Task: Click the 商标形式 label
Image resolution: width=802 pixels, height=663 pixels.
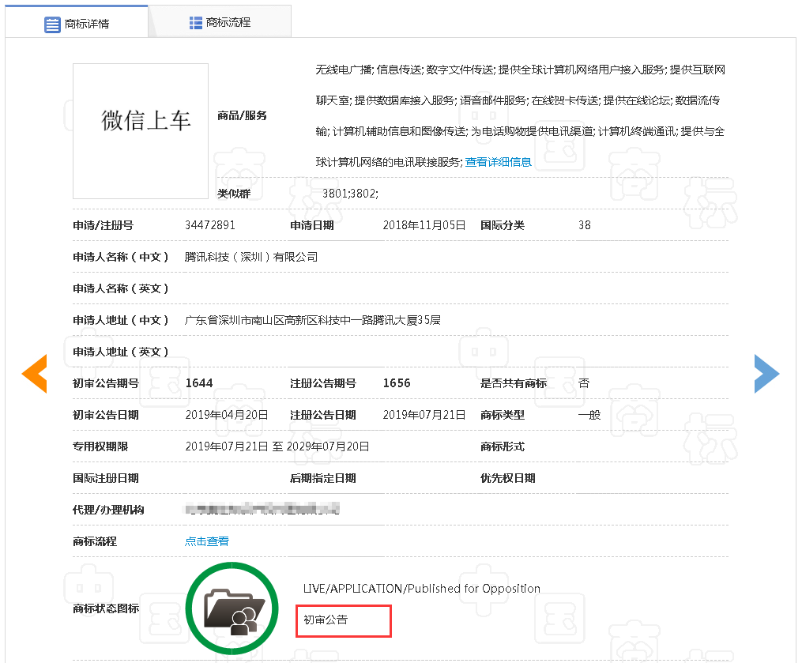Action: tap(503, 446)
